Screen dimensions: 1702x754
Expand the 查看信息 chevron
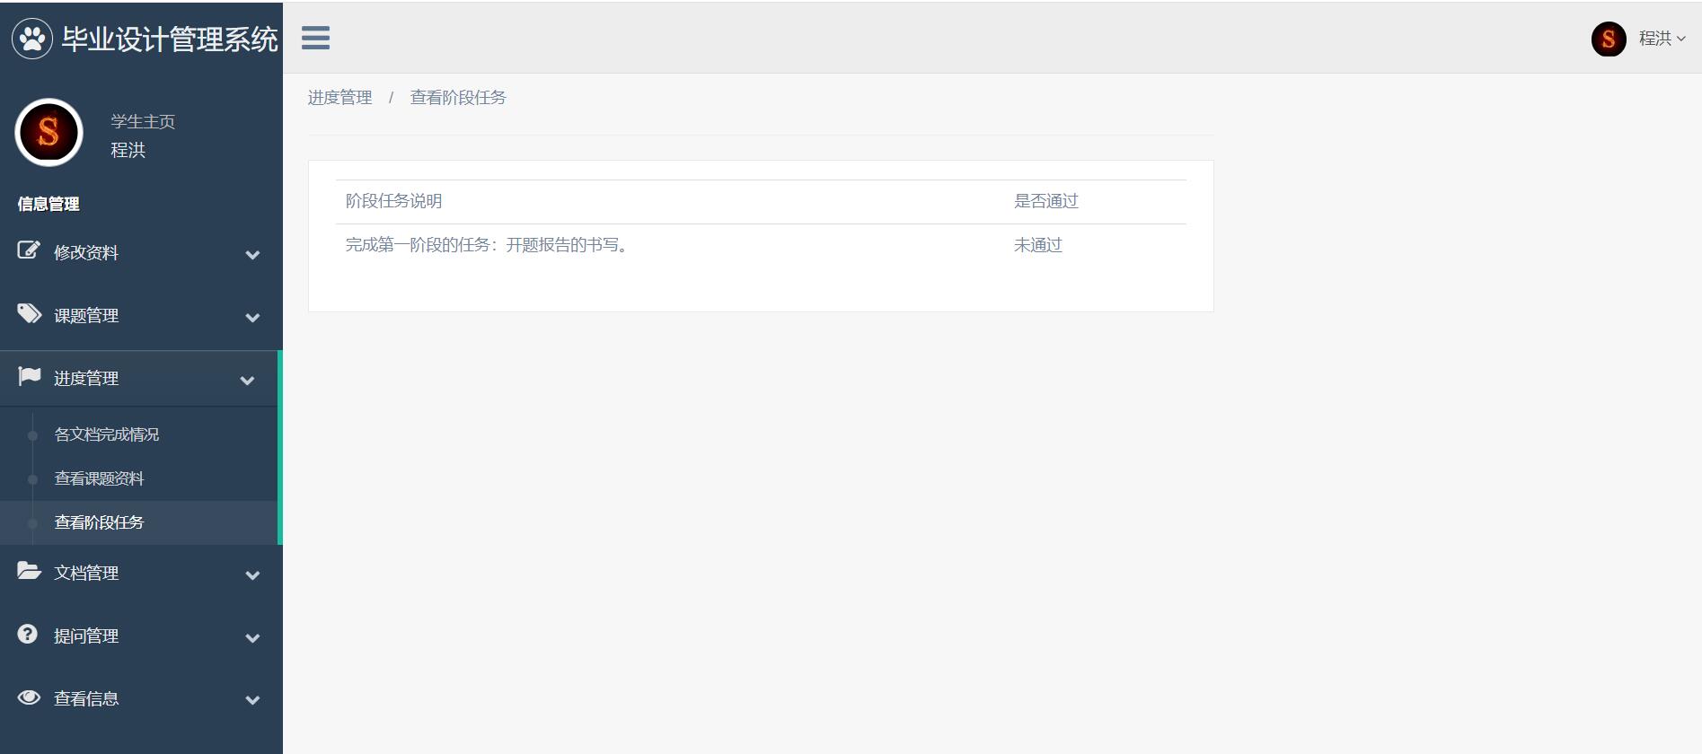(x=252, y=700)
